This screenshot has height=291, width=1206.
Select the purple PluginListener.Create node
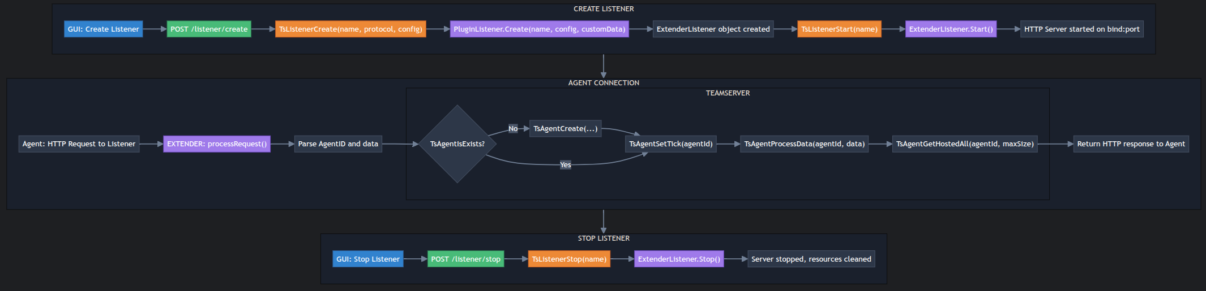point(539,29)
